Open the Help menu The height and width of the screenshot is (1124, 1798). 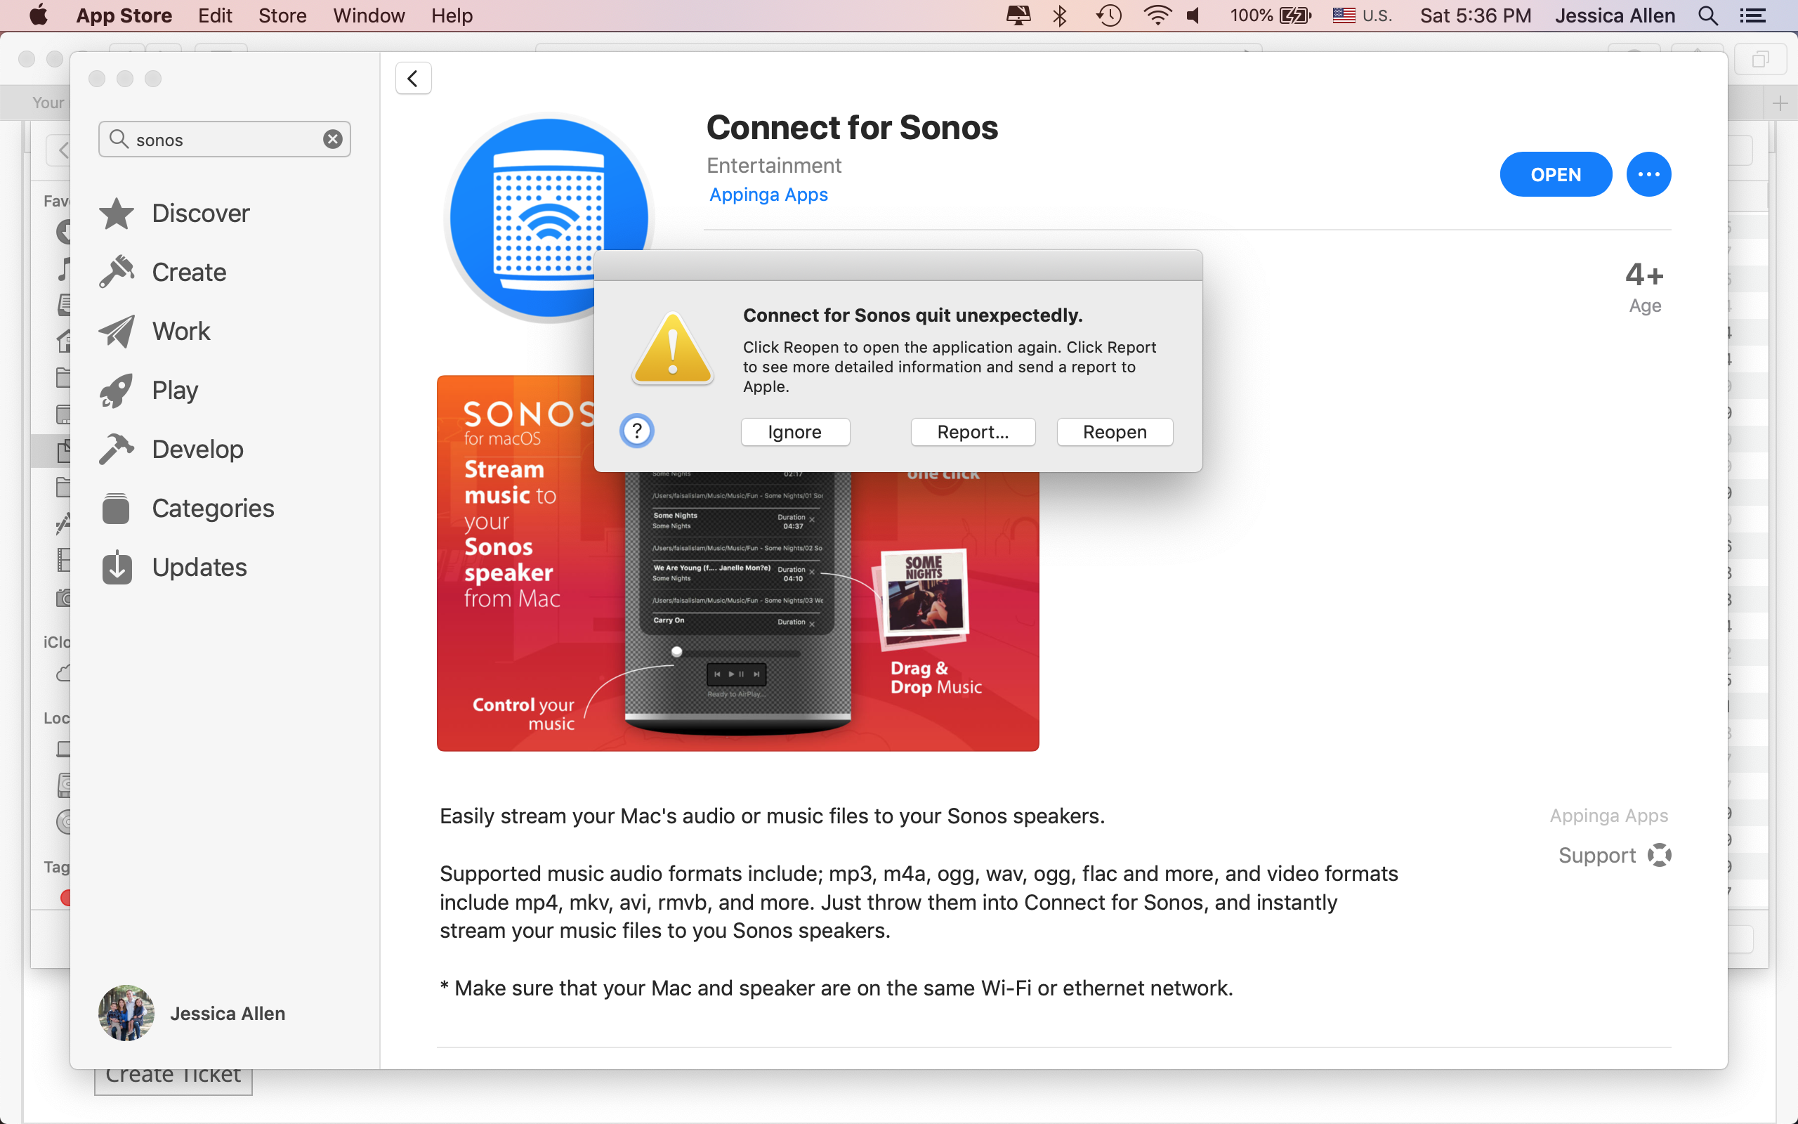(x=452, y=15)
